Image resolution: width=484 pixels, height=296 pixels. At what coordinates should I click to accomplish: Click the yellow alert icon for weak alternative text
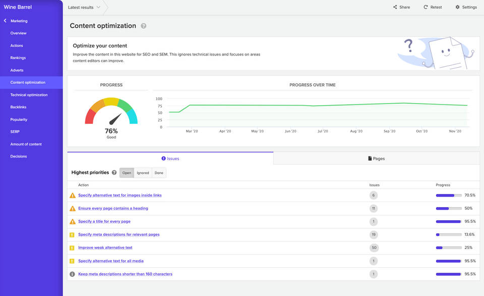73,248
